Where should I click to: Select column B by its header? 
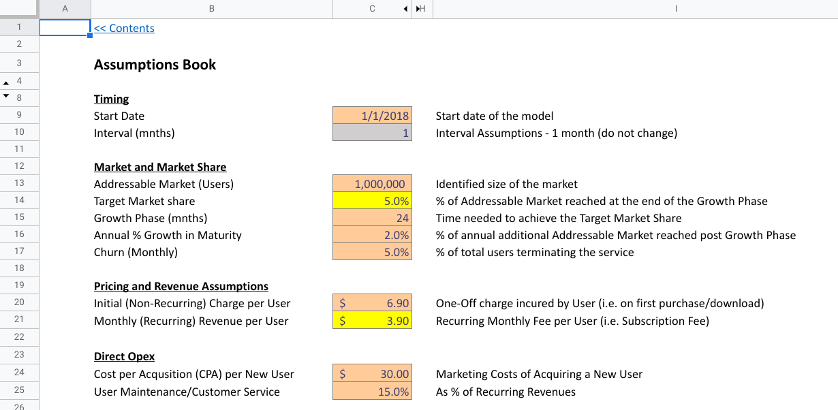tap(211, 9)
